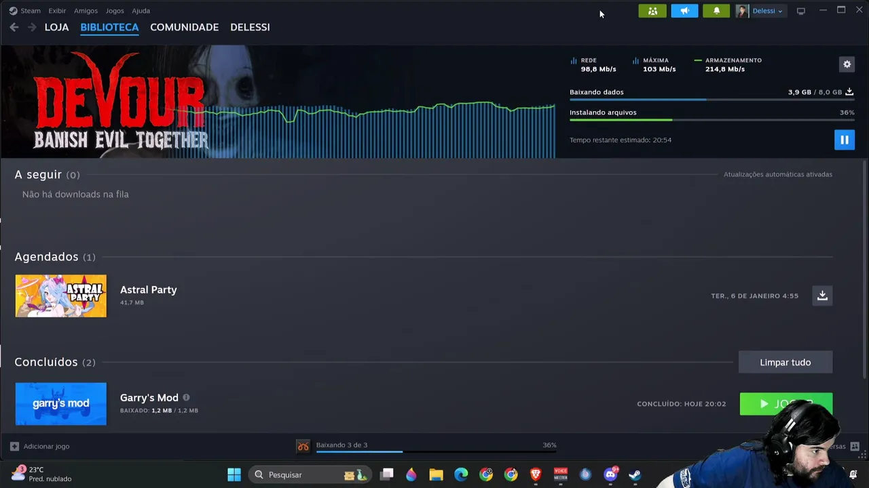The height and width of the screenshot is (488, 869).
Task: Click the REDE 98,8 Mb/s stat
Action: (593, 64)
